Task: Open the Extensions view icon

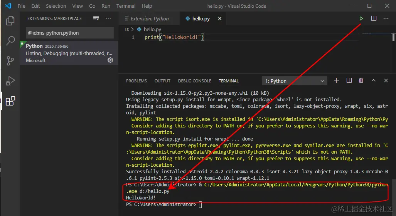Action: point(10,101)
